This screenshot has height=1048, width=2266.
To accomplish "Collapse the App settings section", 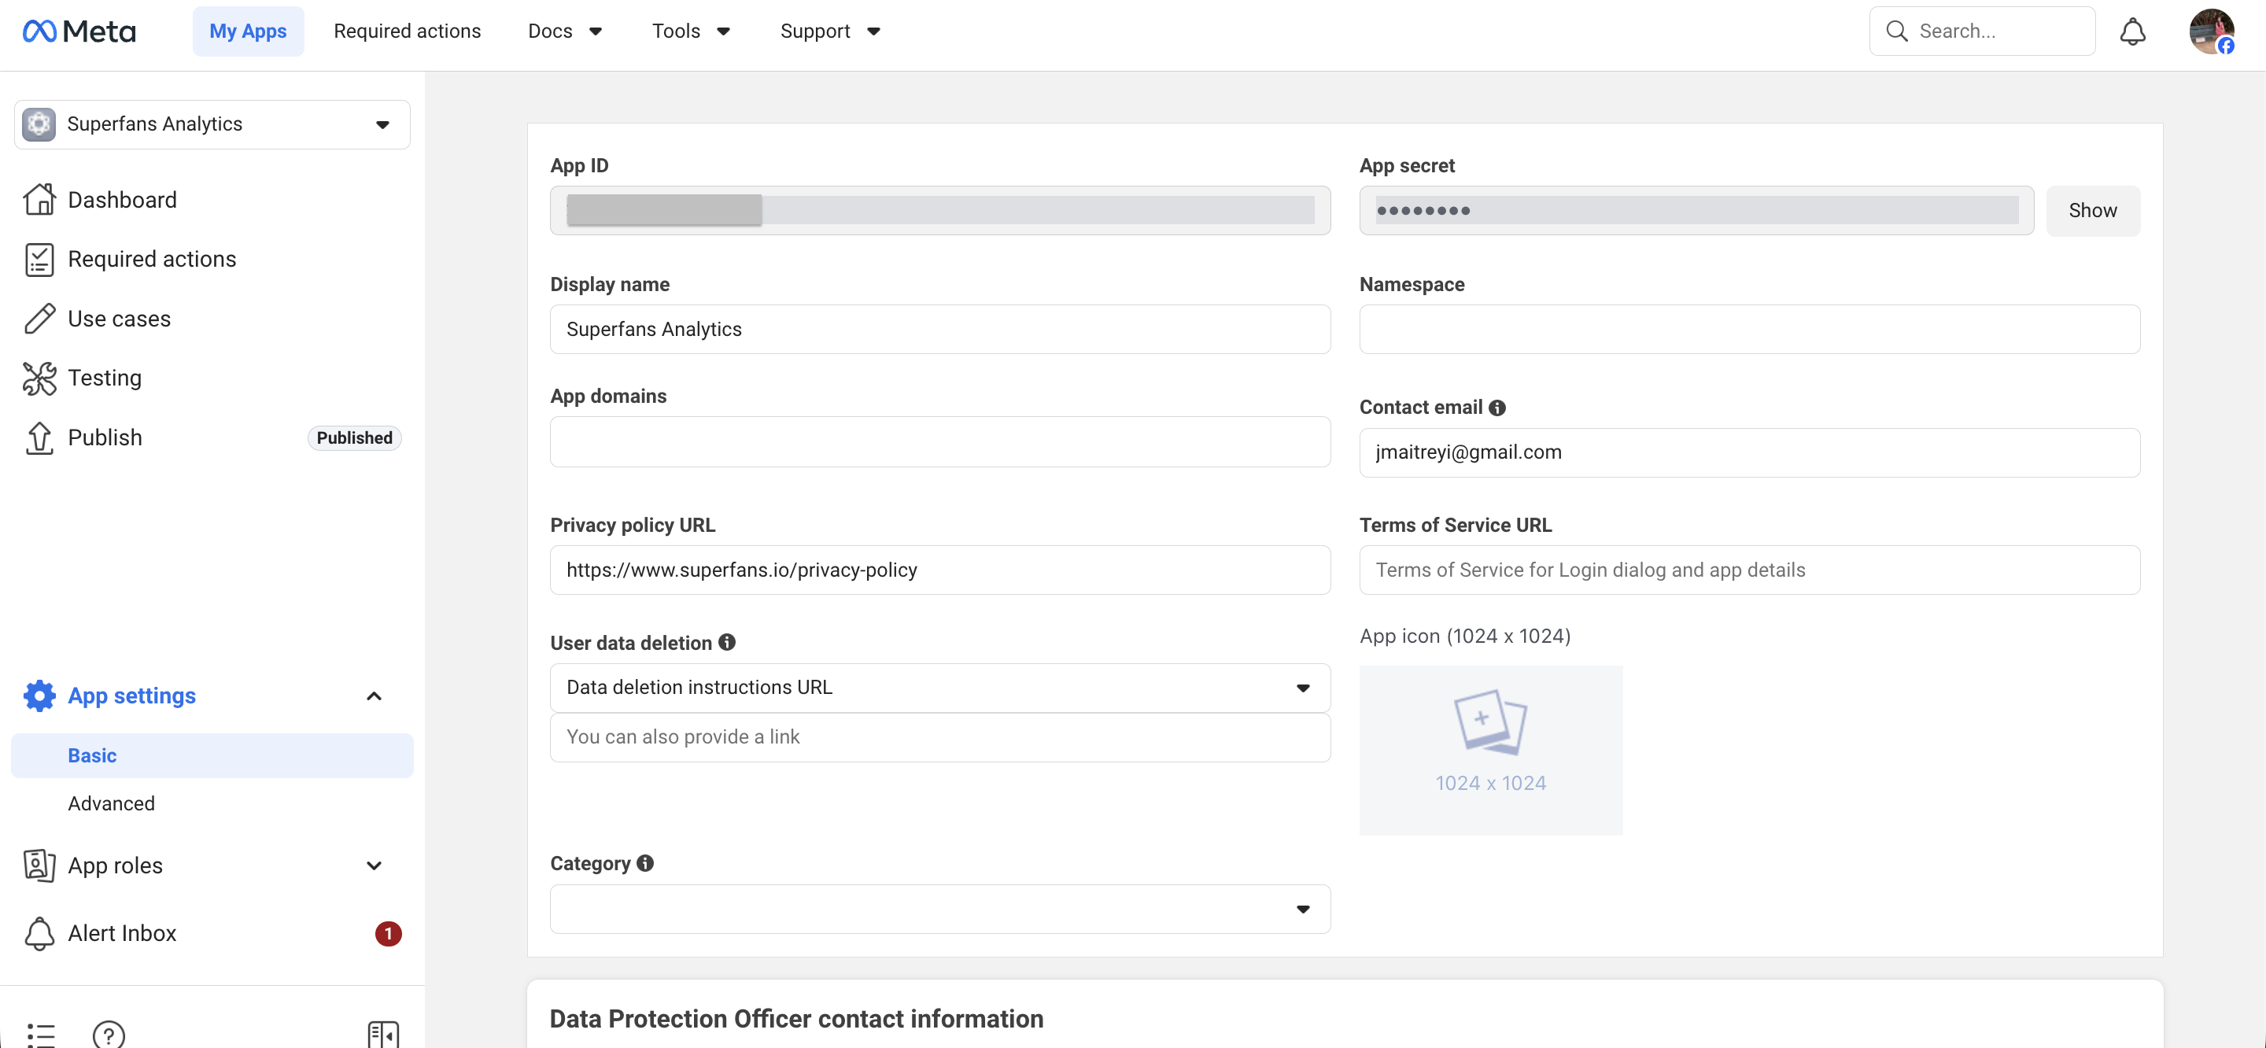I will coord(374,696).
